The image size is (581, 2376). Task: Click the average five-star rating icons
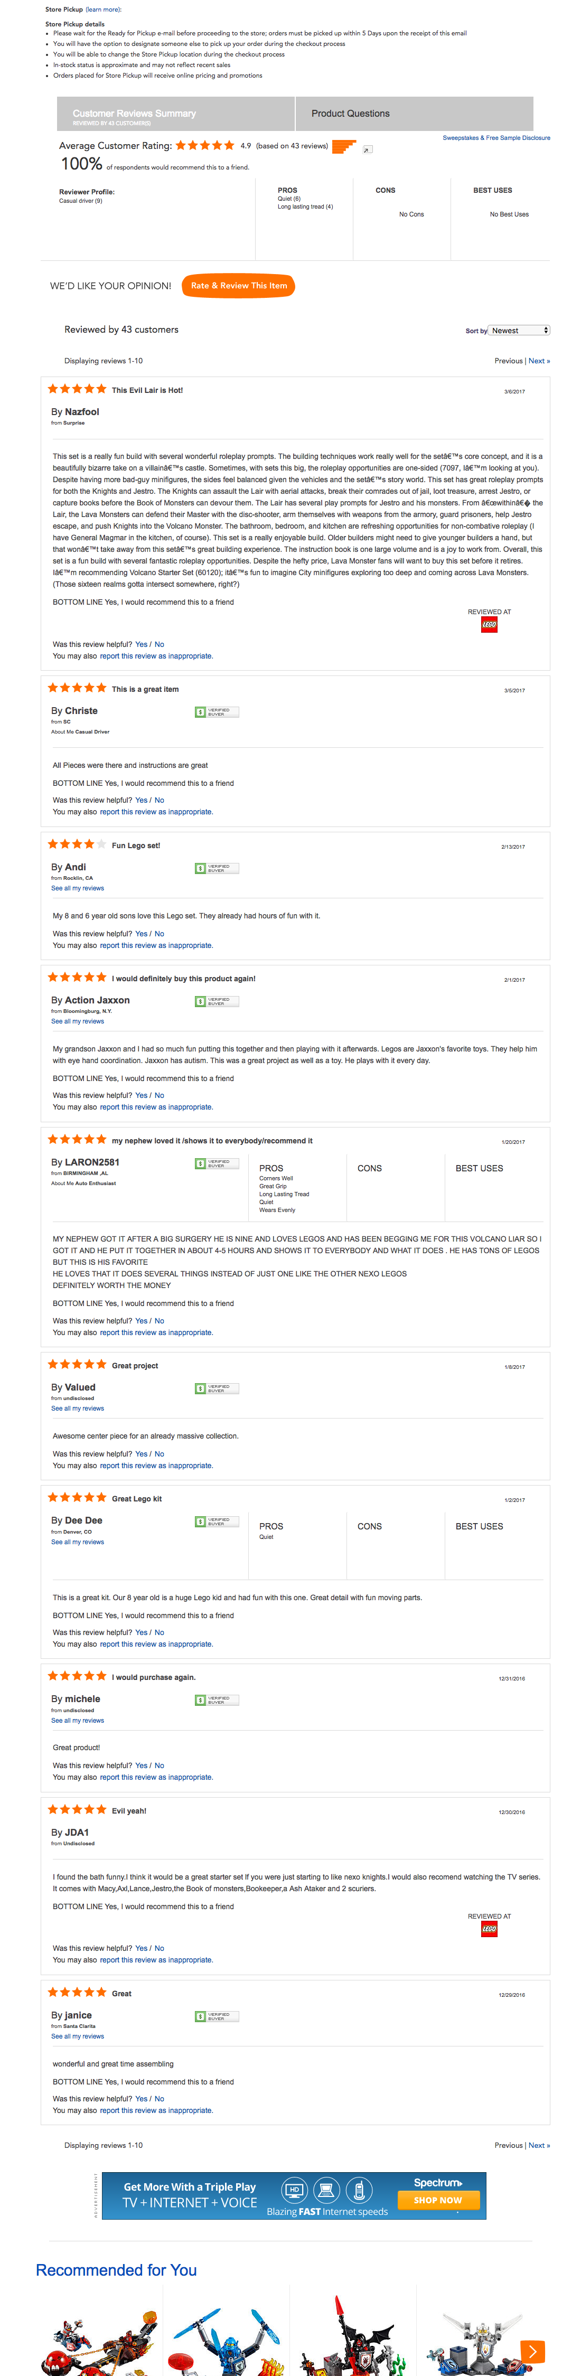point(205,146)
